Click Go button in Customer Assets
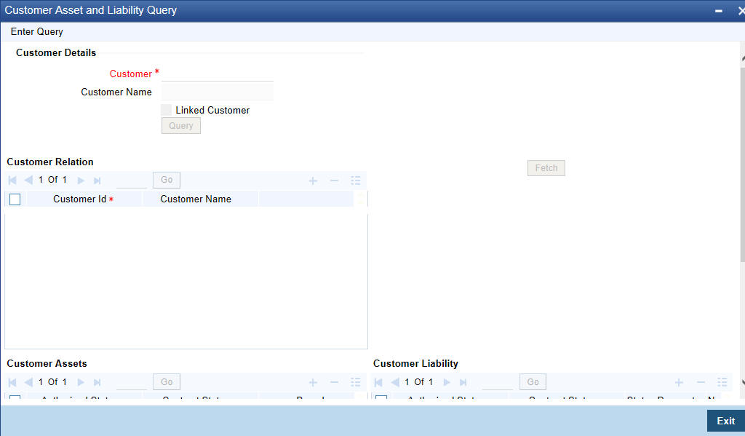Image resolution: width=745 pixels, height=436 pixels. [167, 382]
